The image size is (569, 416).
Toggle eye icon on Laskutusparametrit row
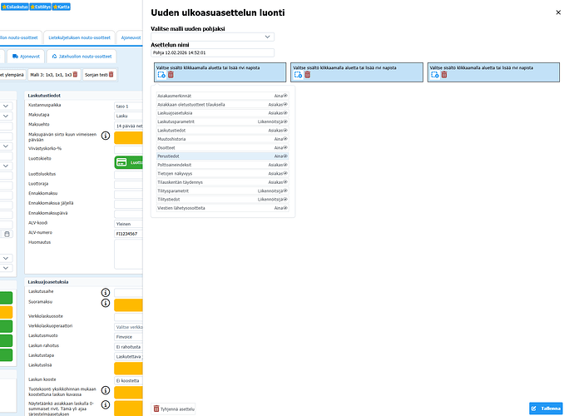pyautogui.click(x=285, y=121)
